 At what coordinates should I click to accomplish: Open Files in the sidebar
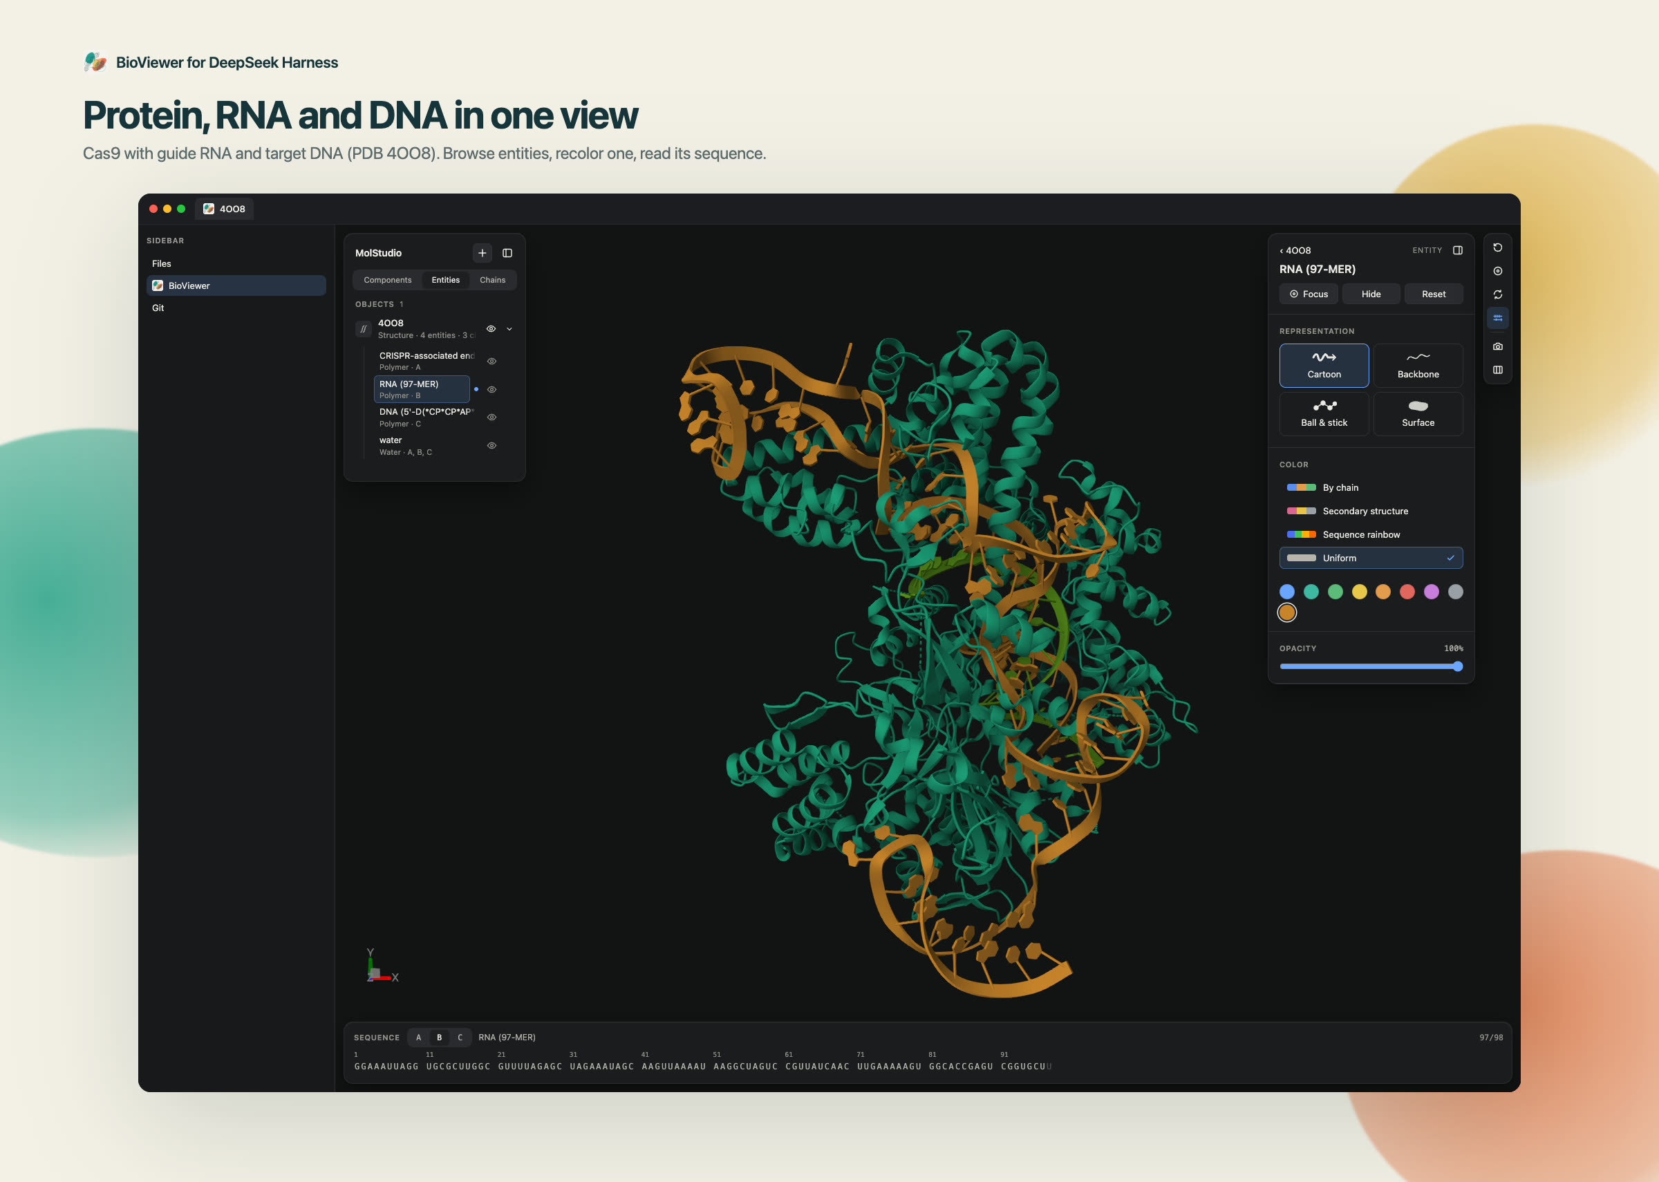click(x=236, y=263)
